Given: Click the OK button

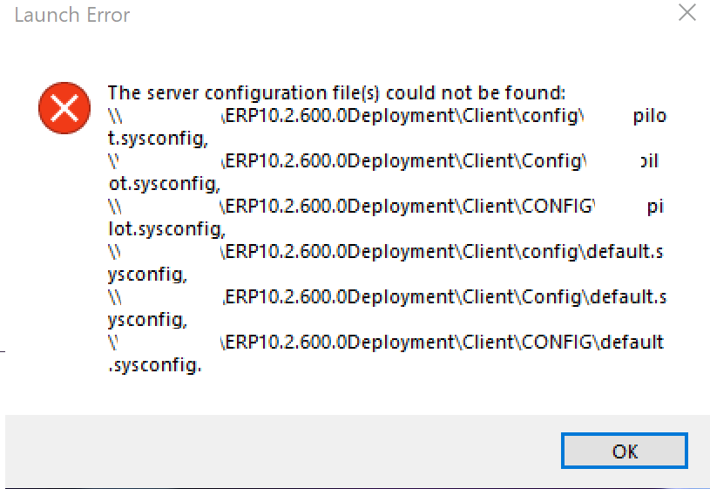Looking at the screenshot, I should click(x=625, y=451).
